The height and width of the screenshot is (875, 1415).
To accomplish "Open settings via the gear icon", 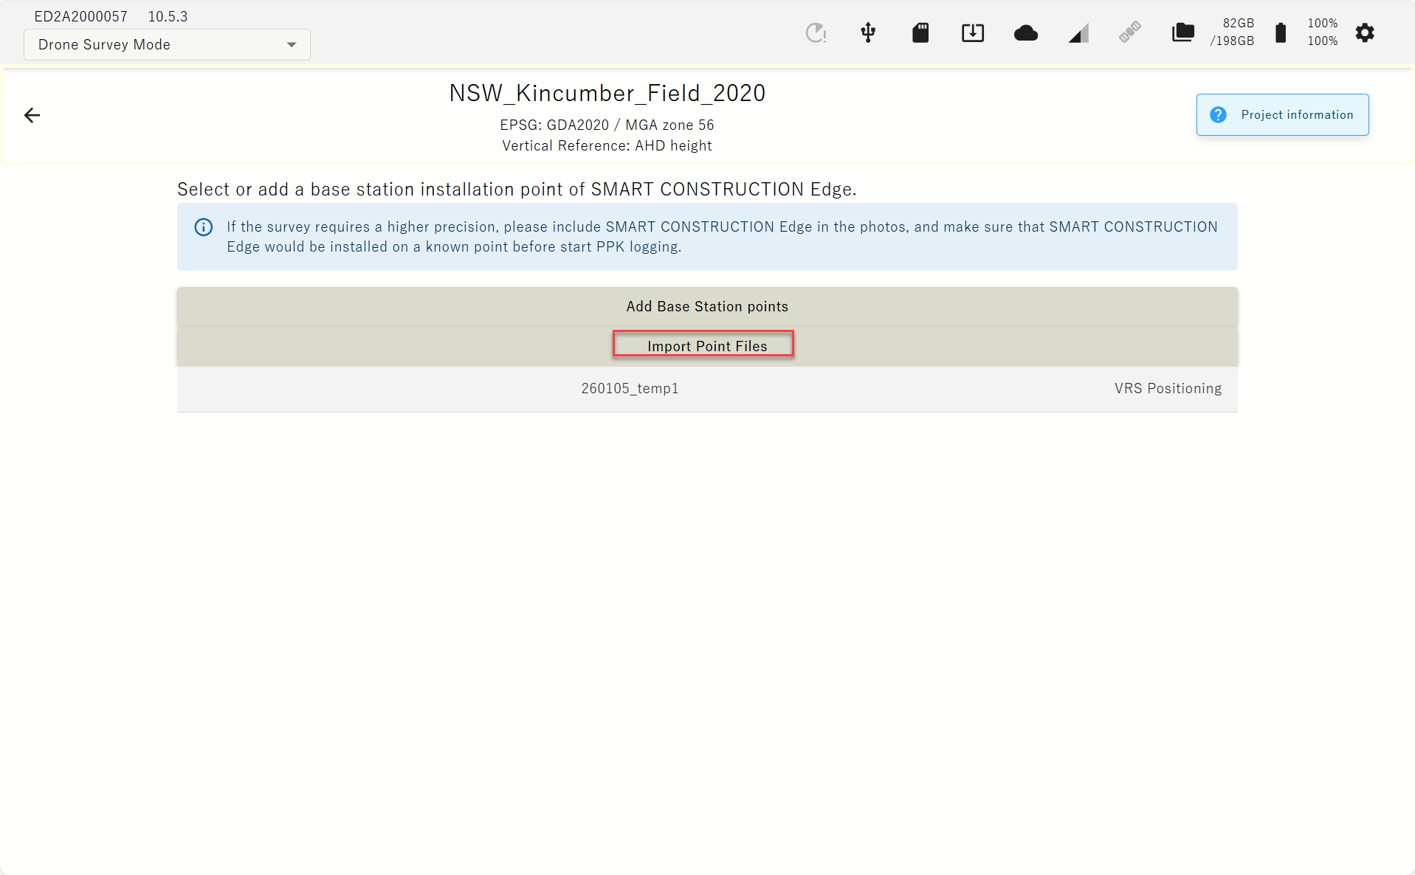I will (x=1365, y=32).
